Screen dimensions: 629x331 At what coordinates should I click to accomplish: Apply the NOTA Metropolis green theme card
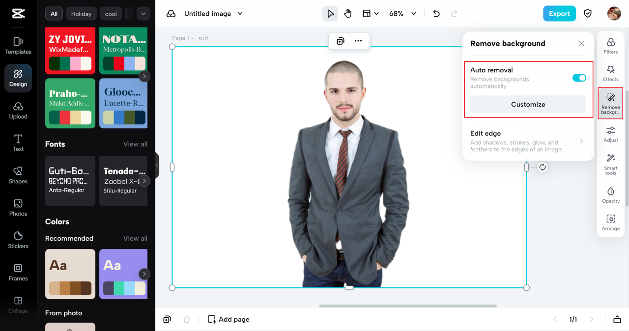(x=123, y=51)
